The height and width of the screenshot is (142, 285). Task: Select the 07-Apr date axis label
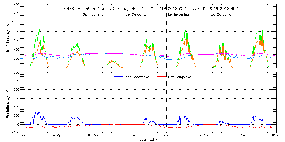point(203,136)
